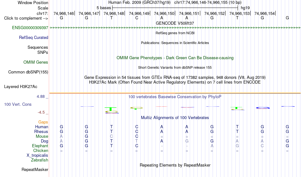
Task: Click the OMIM Genes track label
Action: (x=36, y=62)
